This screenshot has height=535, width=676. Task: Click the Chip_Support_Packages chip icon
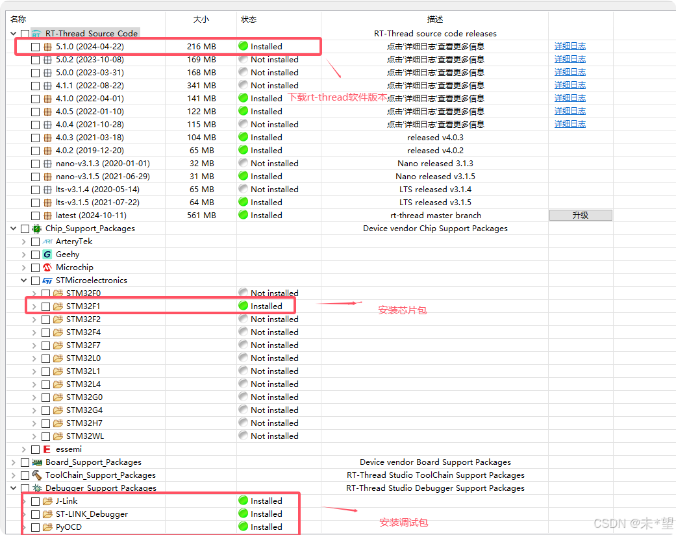[37, 229]
